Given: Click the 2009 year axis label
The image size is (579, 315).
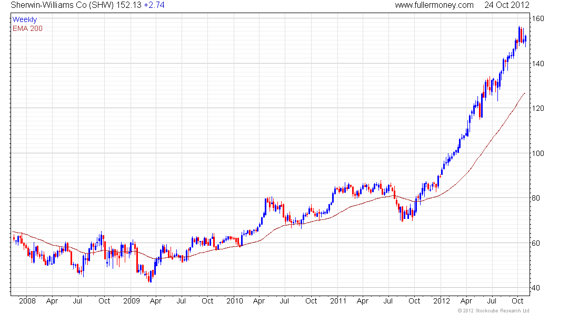Looking at the screenshot, I should click(132, 301).
